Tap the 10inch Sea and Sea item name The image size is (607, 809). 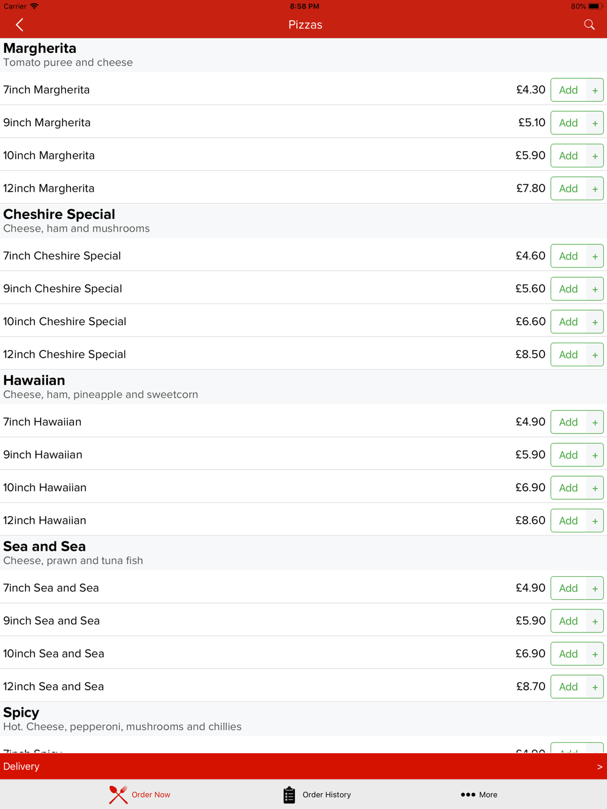tap(53, 654)
